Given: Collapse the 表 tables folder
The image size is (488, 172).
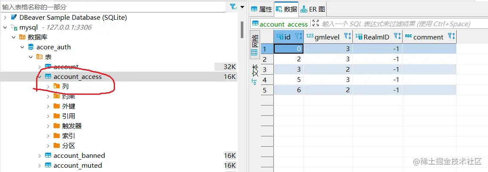Looking at the screenshot, I should click(30, 57).
